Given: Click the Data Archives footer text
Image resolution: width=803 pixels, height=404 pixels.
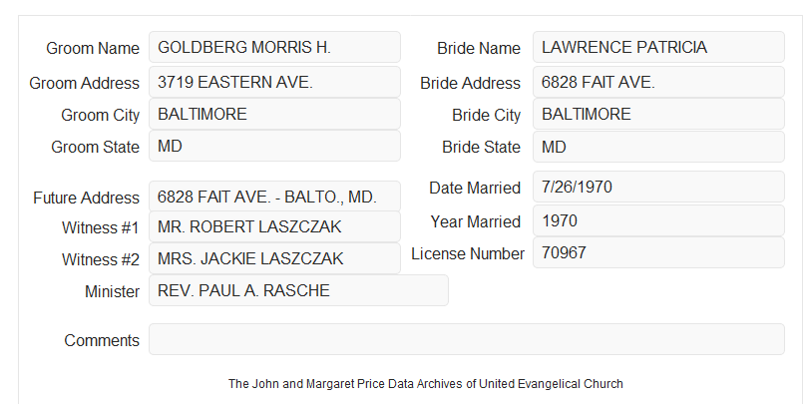Looking at the screenshot, I should click(426, 384).
